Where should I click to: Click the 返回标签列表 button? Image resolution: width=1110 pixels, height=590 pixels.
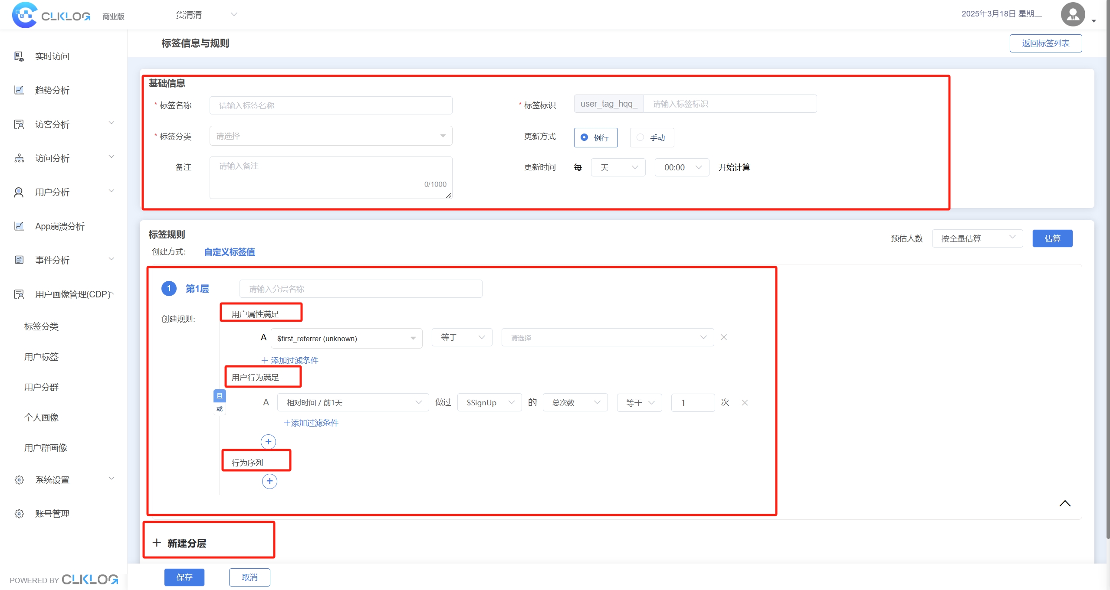coord(1045,43)
